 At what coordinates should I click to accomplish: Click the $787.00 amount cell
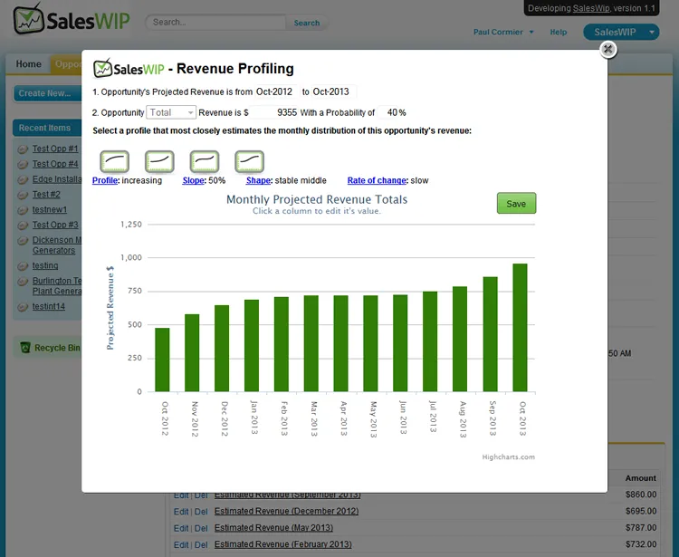coord(640,528)
